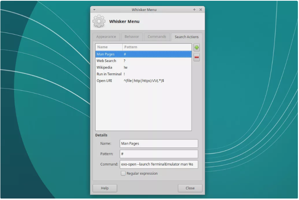Maximize the window with the title bar plus button
This screenshot has width=299, height=200.
click(x=194, y=10)
